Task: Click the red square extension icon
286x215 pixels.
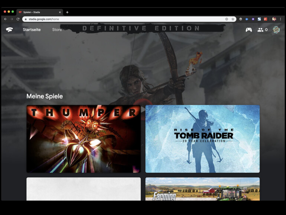Action: 266,19
